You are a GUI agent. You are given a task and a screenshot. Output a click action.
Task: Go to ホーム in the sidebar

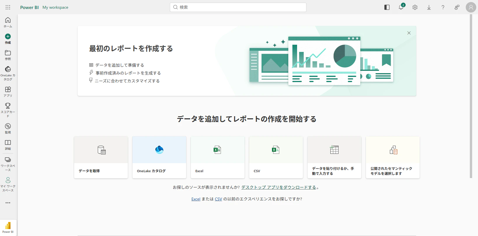(8, 22)
